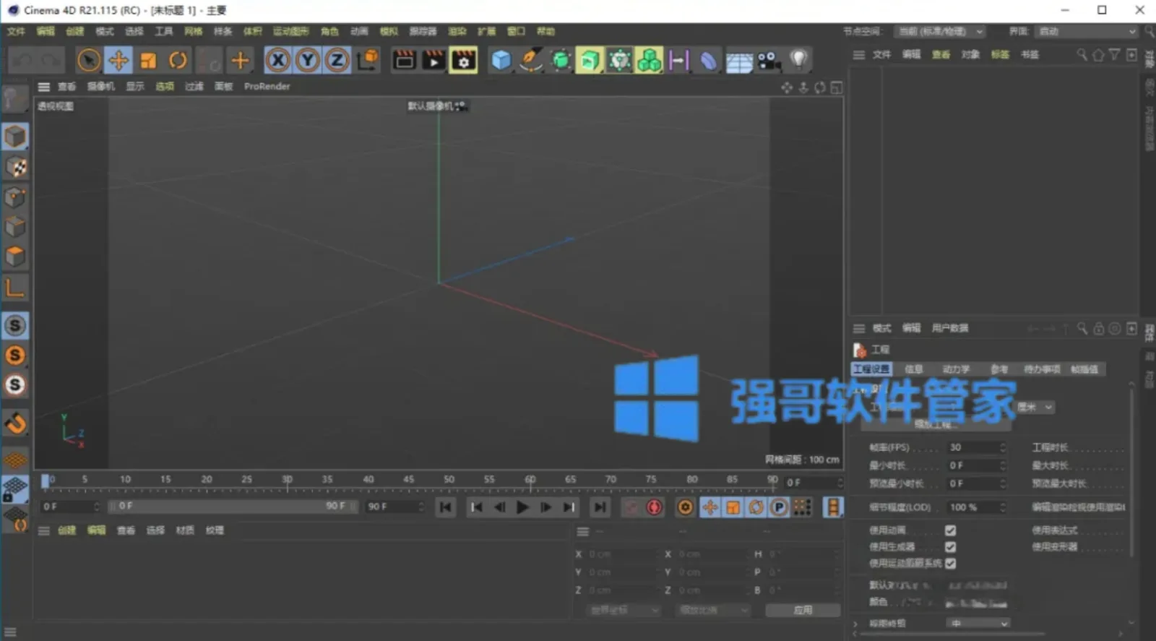1156x641 pixels.
Task: Toggle the coordinate system icon
Action: [368, 61]
